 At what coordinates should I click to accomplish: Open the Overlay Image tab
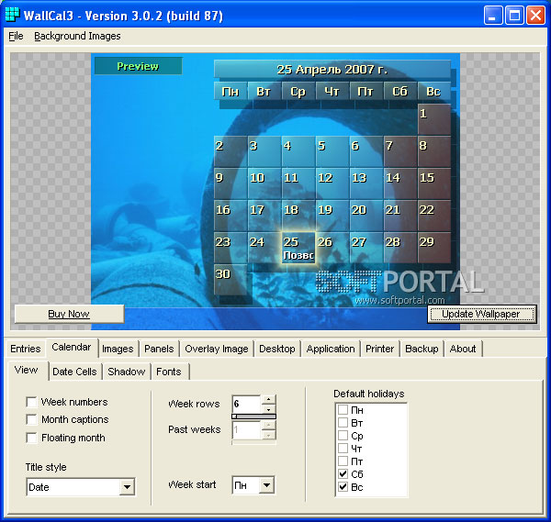tap(217, 349)
